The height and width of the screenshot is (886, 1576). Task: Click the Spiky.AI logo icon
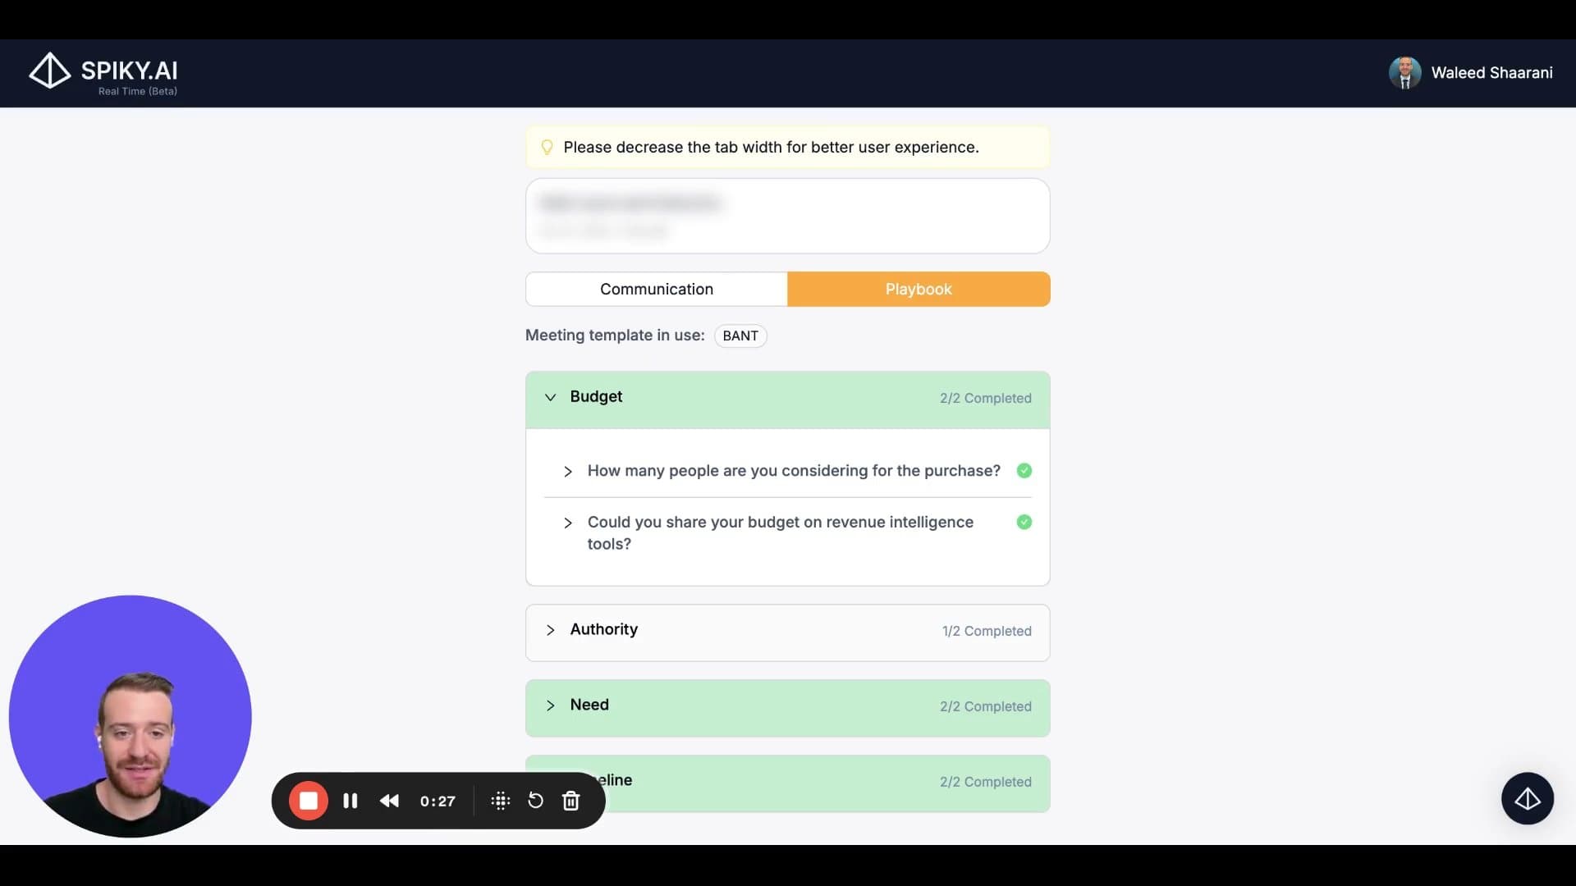pyautogui.click(x=49, y=71)
